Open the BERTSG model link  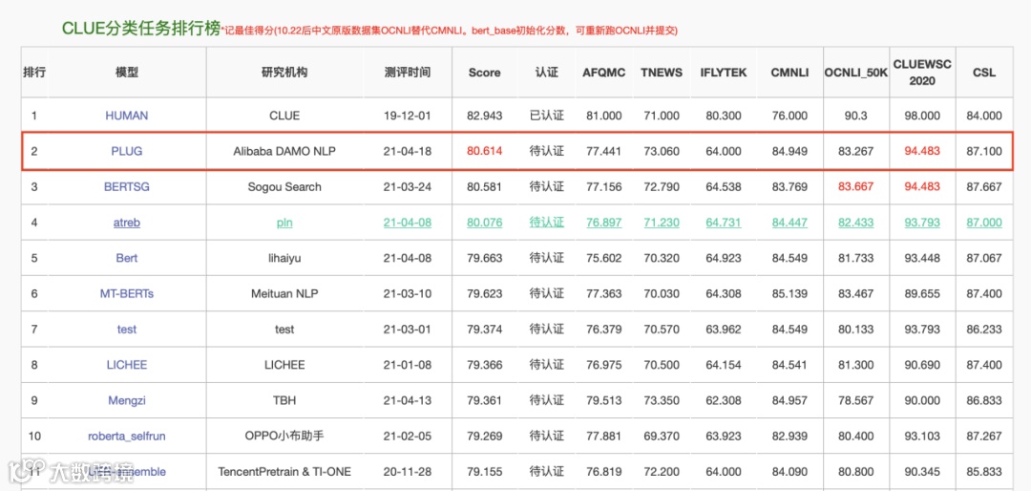126,187
